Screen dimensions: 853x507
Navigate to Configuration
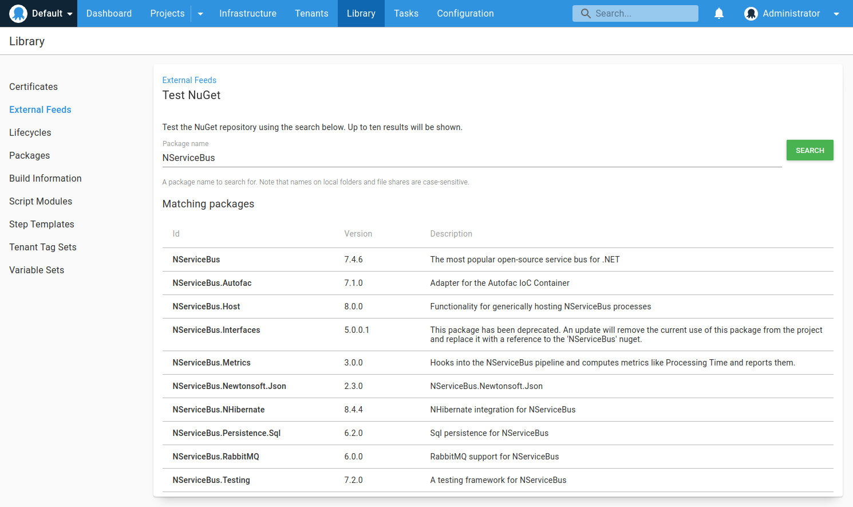click(x=465, y=13)
